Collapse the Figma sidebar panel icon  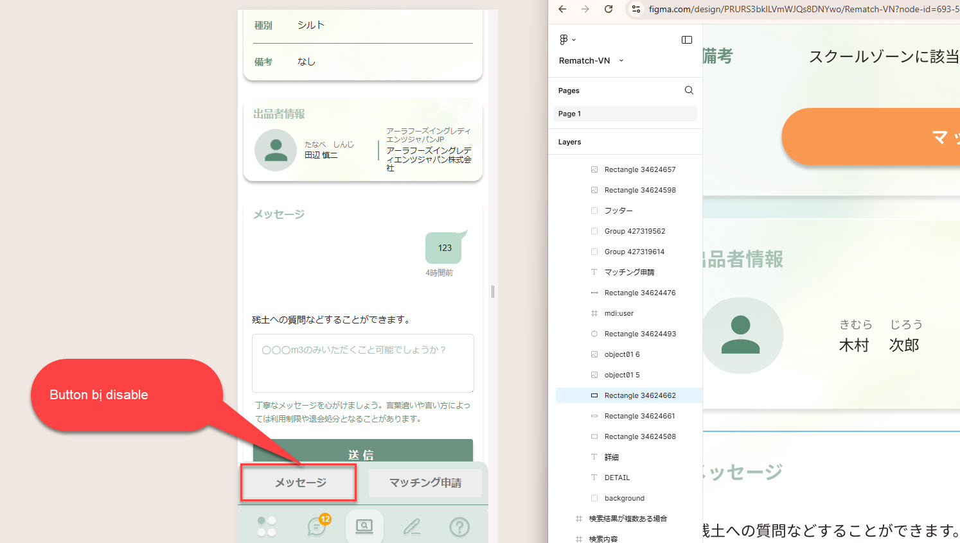pos(686,40)
